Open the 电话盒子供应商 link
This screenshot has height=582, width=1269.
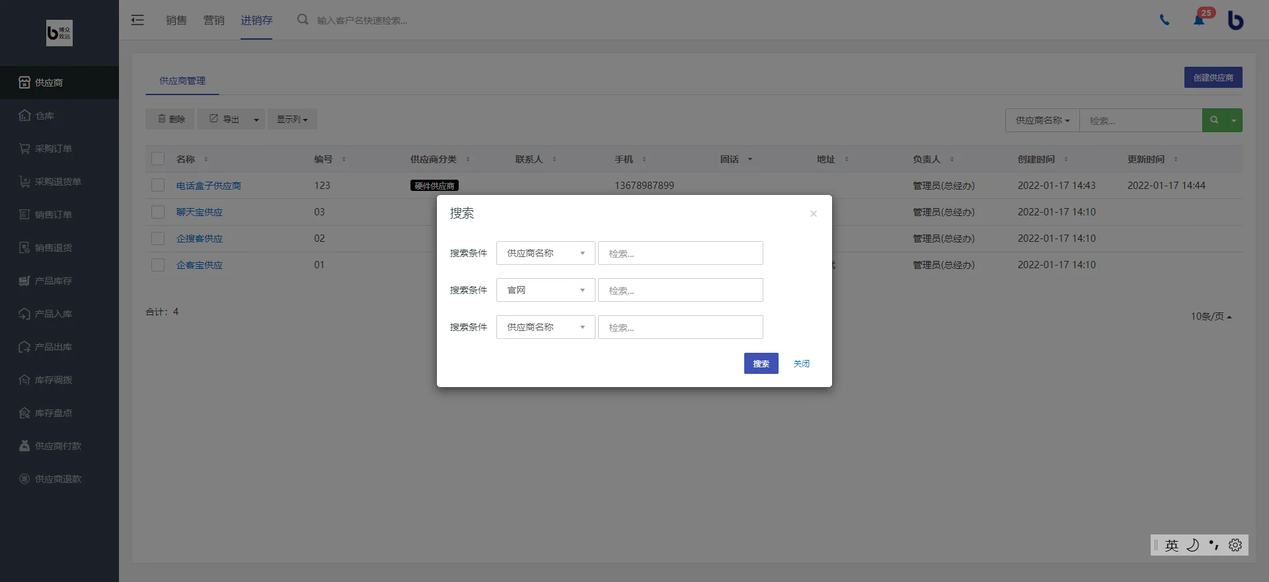point(209,186)
